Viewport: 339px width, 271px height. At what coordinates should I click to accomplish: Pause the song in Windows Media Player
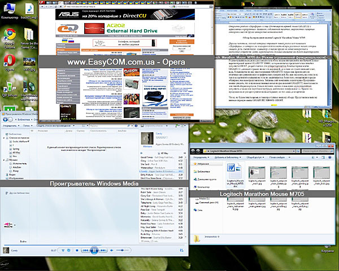[x=94, y=250]
